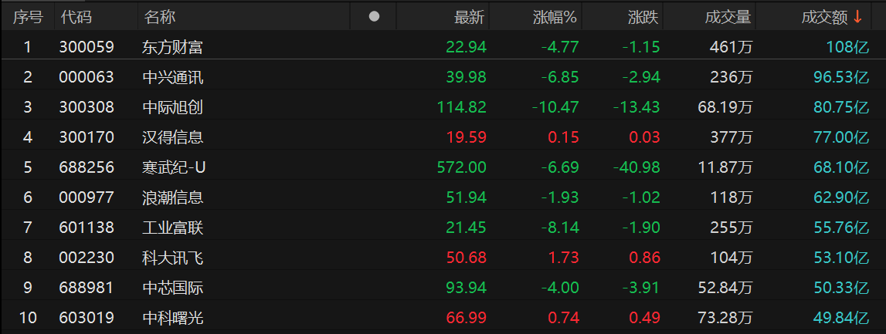Click the 108亿 turnover value
The width and height of the screenshot is (886, 334).
pos(847,47)
